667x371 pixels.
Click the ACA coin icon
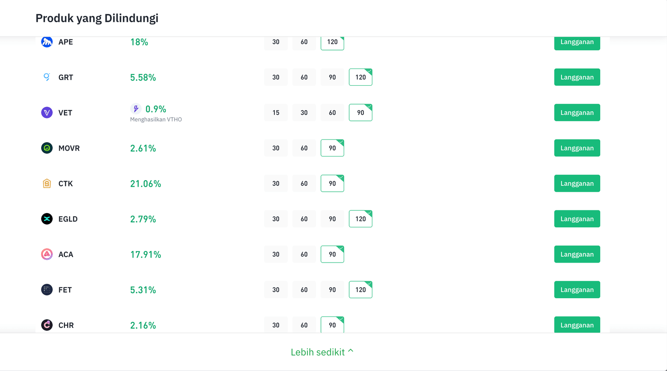coord(47,254)
